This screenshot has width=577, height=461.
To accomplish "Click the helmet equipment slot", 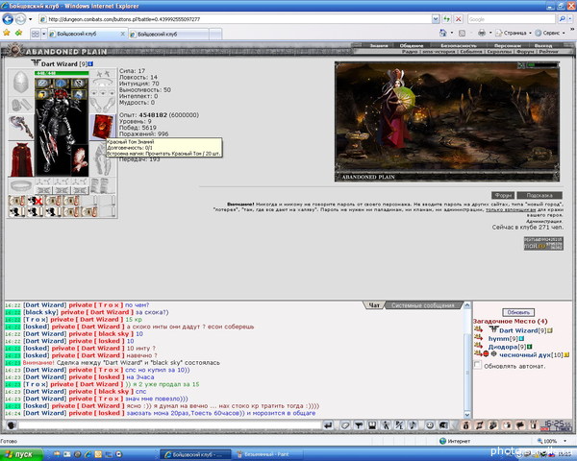I will (20, 82).
